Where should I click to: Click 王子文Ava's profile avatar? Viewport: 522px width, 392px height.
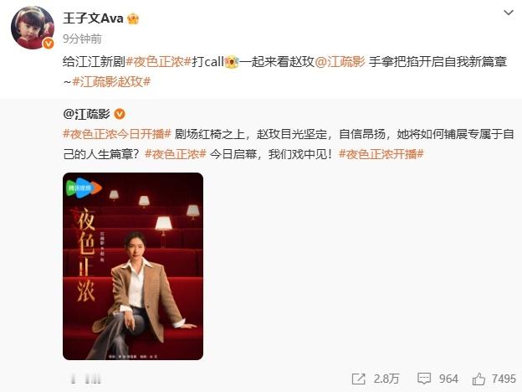(33, 28)
